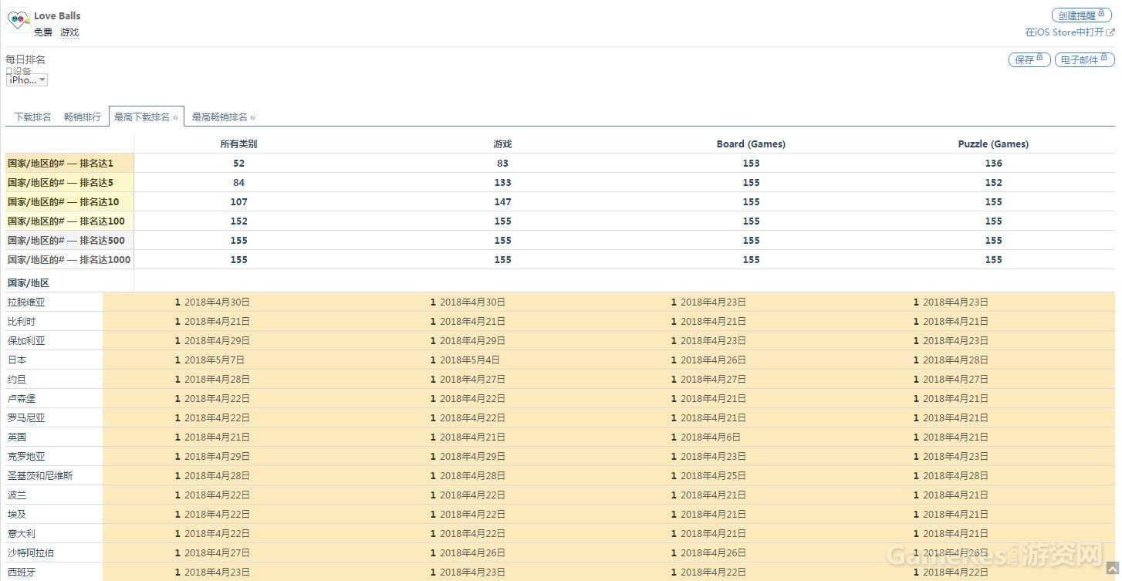Screen dimensions: 1122x581
Task: Click the value 84 in 排名达5 row
Action: click(x=239, y=183)
